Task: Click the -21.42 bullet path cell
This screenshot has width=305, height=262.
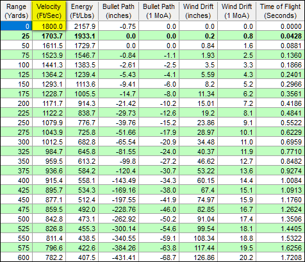Action: coord(119,103)
